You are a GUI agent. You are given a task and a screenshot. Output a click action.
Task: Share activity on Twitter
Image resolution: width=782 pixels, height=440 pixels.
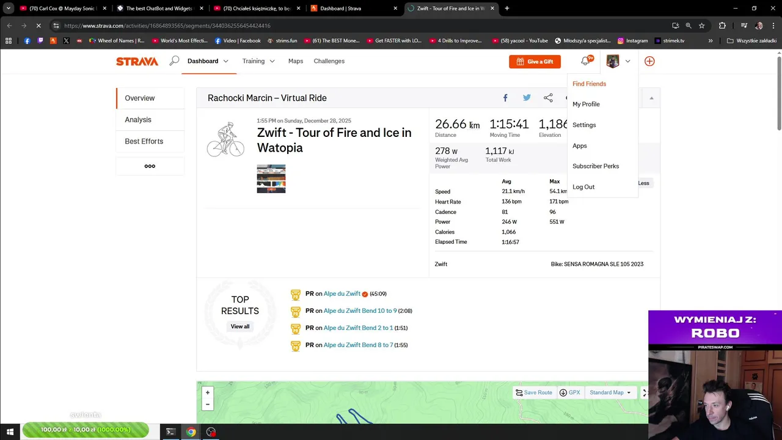[x=527, y=98]
